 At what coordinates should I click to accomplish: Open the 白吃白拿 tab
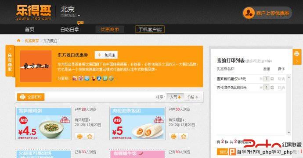pyautogui.click(x=70, y=29)
